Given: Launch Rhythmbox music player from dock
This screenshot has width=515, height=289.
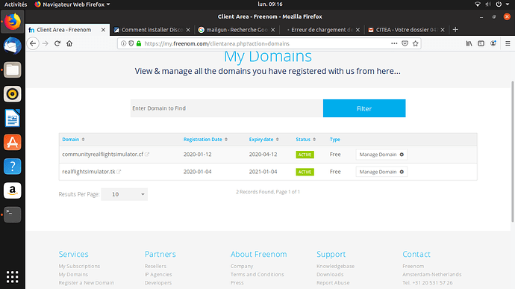Looking at the screenshot, I should (13, 94).
